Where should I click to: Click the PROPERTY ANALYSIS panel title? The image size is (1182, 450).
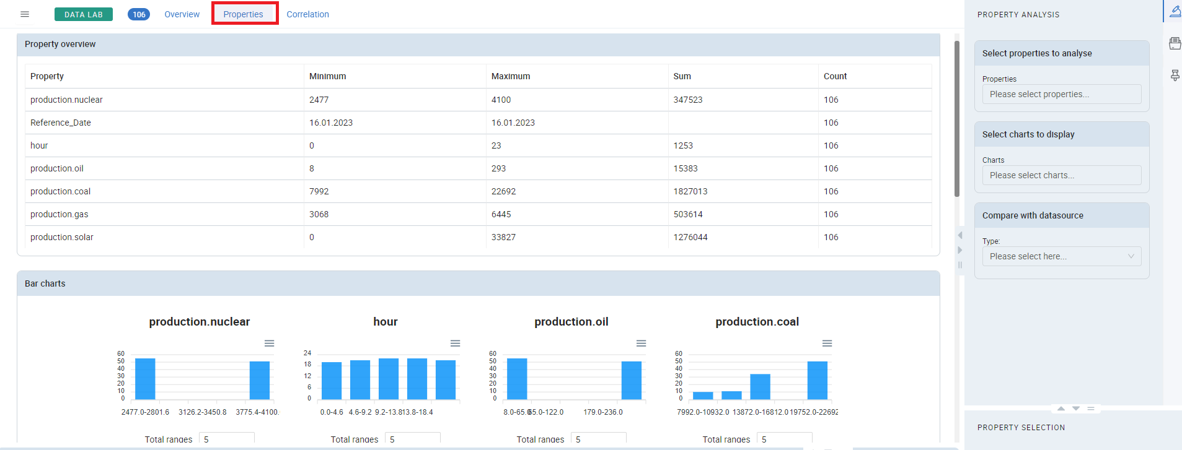[1018, 15]
